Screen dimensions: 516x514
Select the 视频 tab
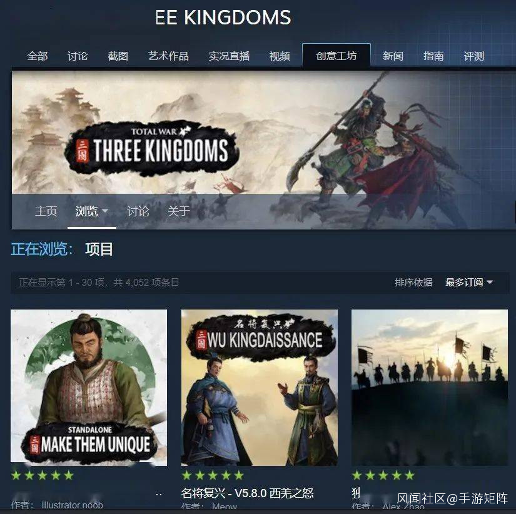coord(280,56)
